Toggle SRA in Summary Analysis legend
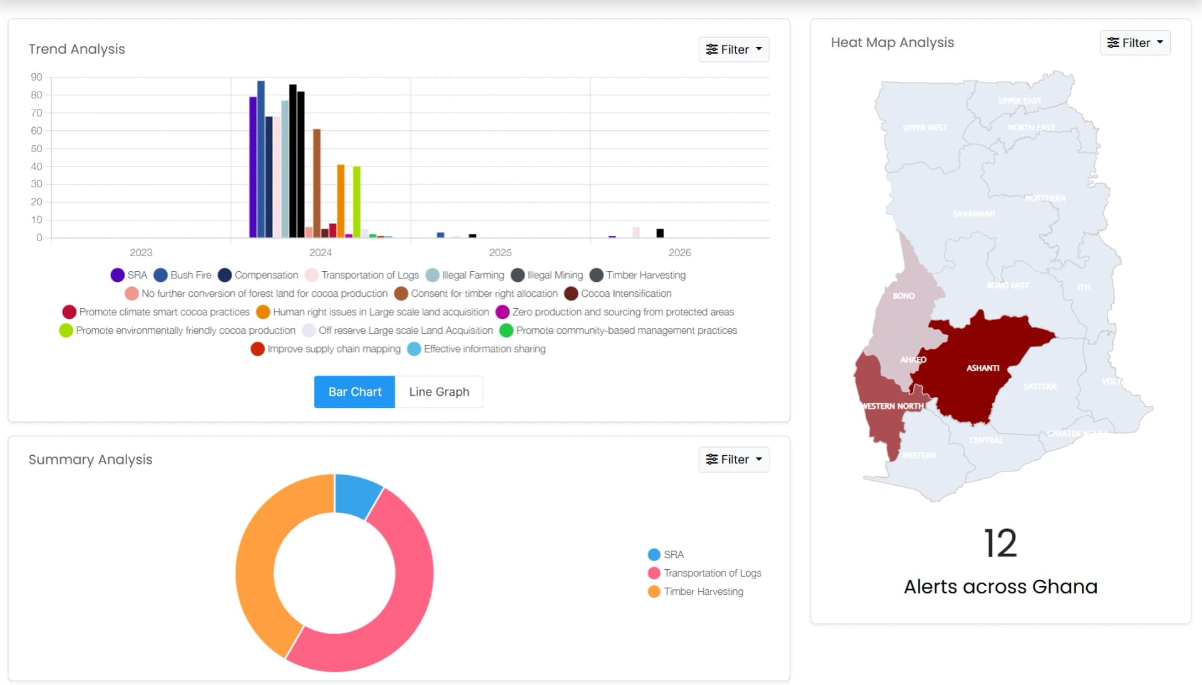The height and width of the screenshot is (685, 1202). pos(665,555)
